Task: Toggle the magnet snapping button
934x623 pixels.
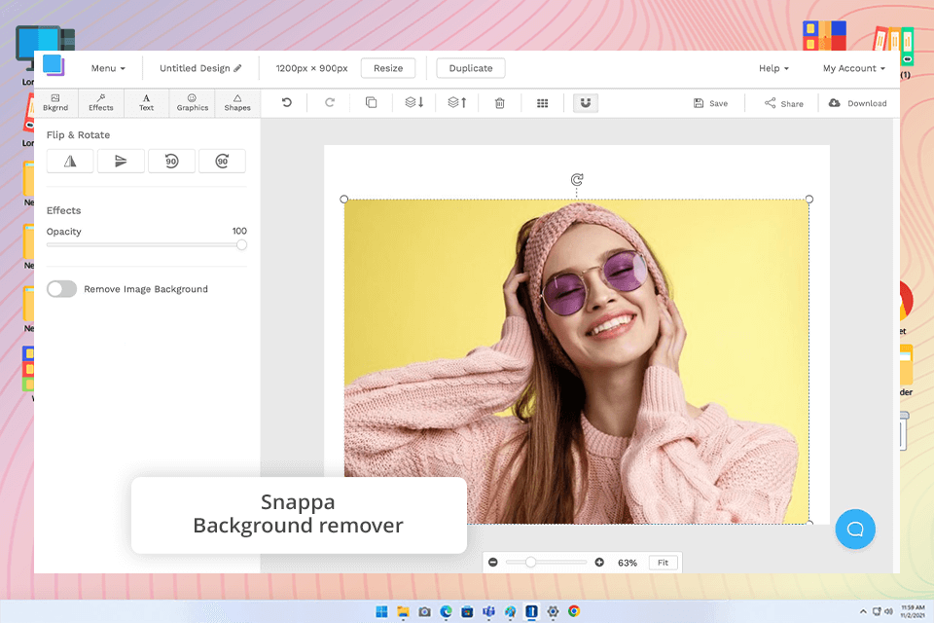Action: tap(586, 103)
